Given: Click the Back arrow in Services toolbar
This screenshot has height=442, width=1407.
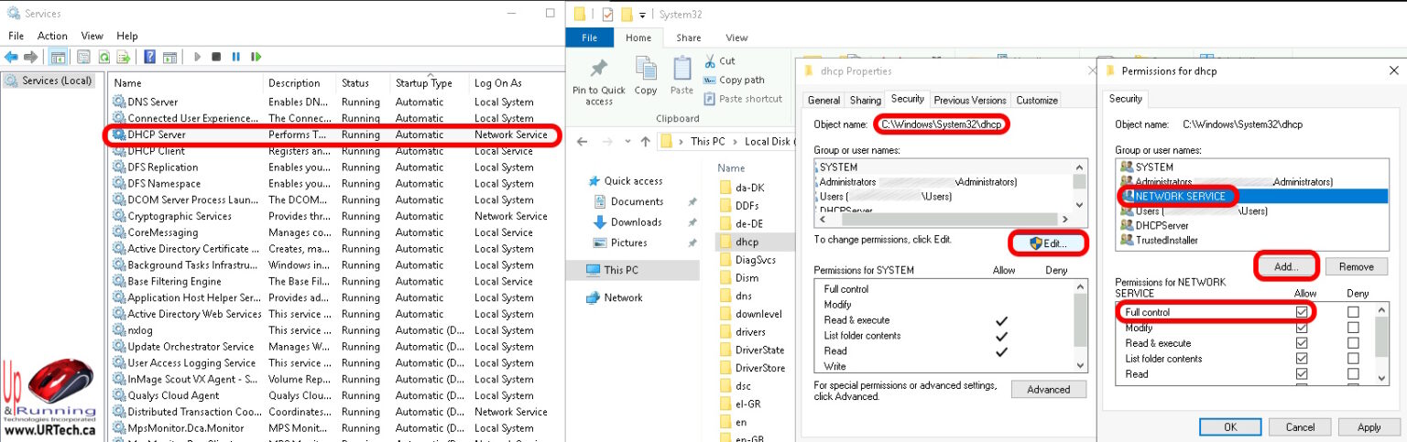Looking at the screenshot, I should [x=11, y=57].
